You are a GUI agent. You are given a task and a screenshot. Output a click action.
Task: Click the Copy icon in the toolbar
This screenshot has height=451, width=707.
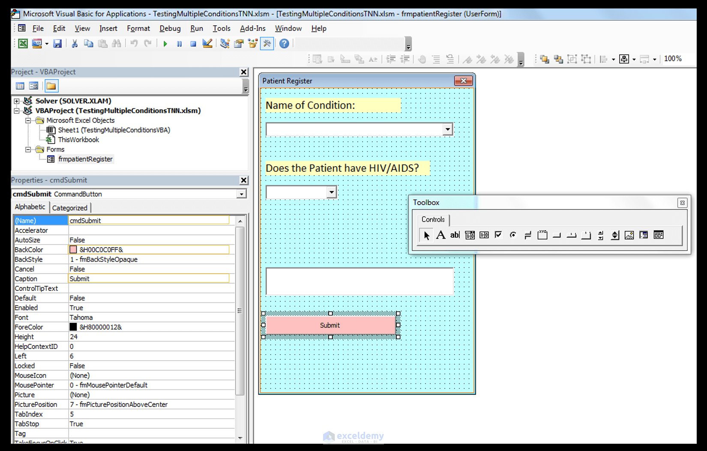(88, 44)
